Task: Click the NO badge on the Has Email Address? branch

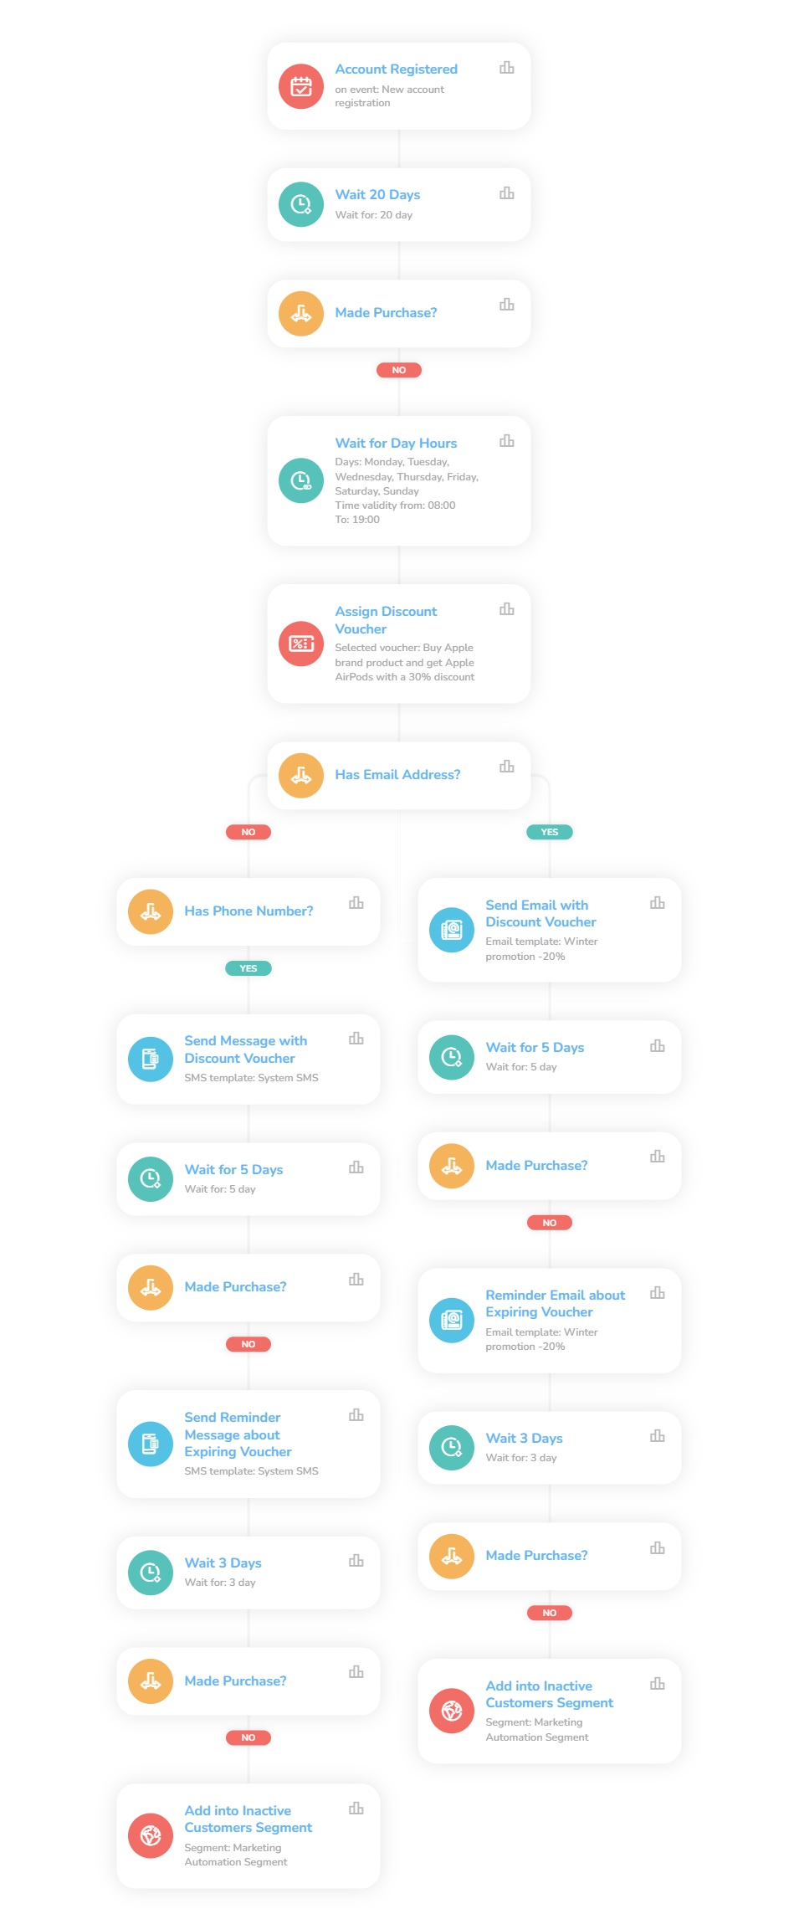Action: coord(248,832)
